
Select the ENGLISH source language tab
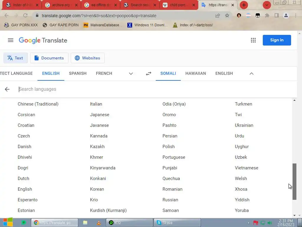click(x=51, y=73)
